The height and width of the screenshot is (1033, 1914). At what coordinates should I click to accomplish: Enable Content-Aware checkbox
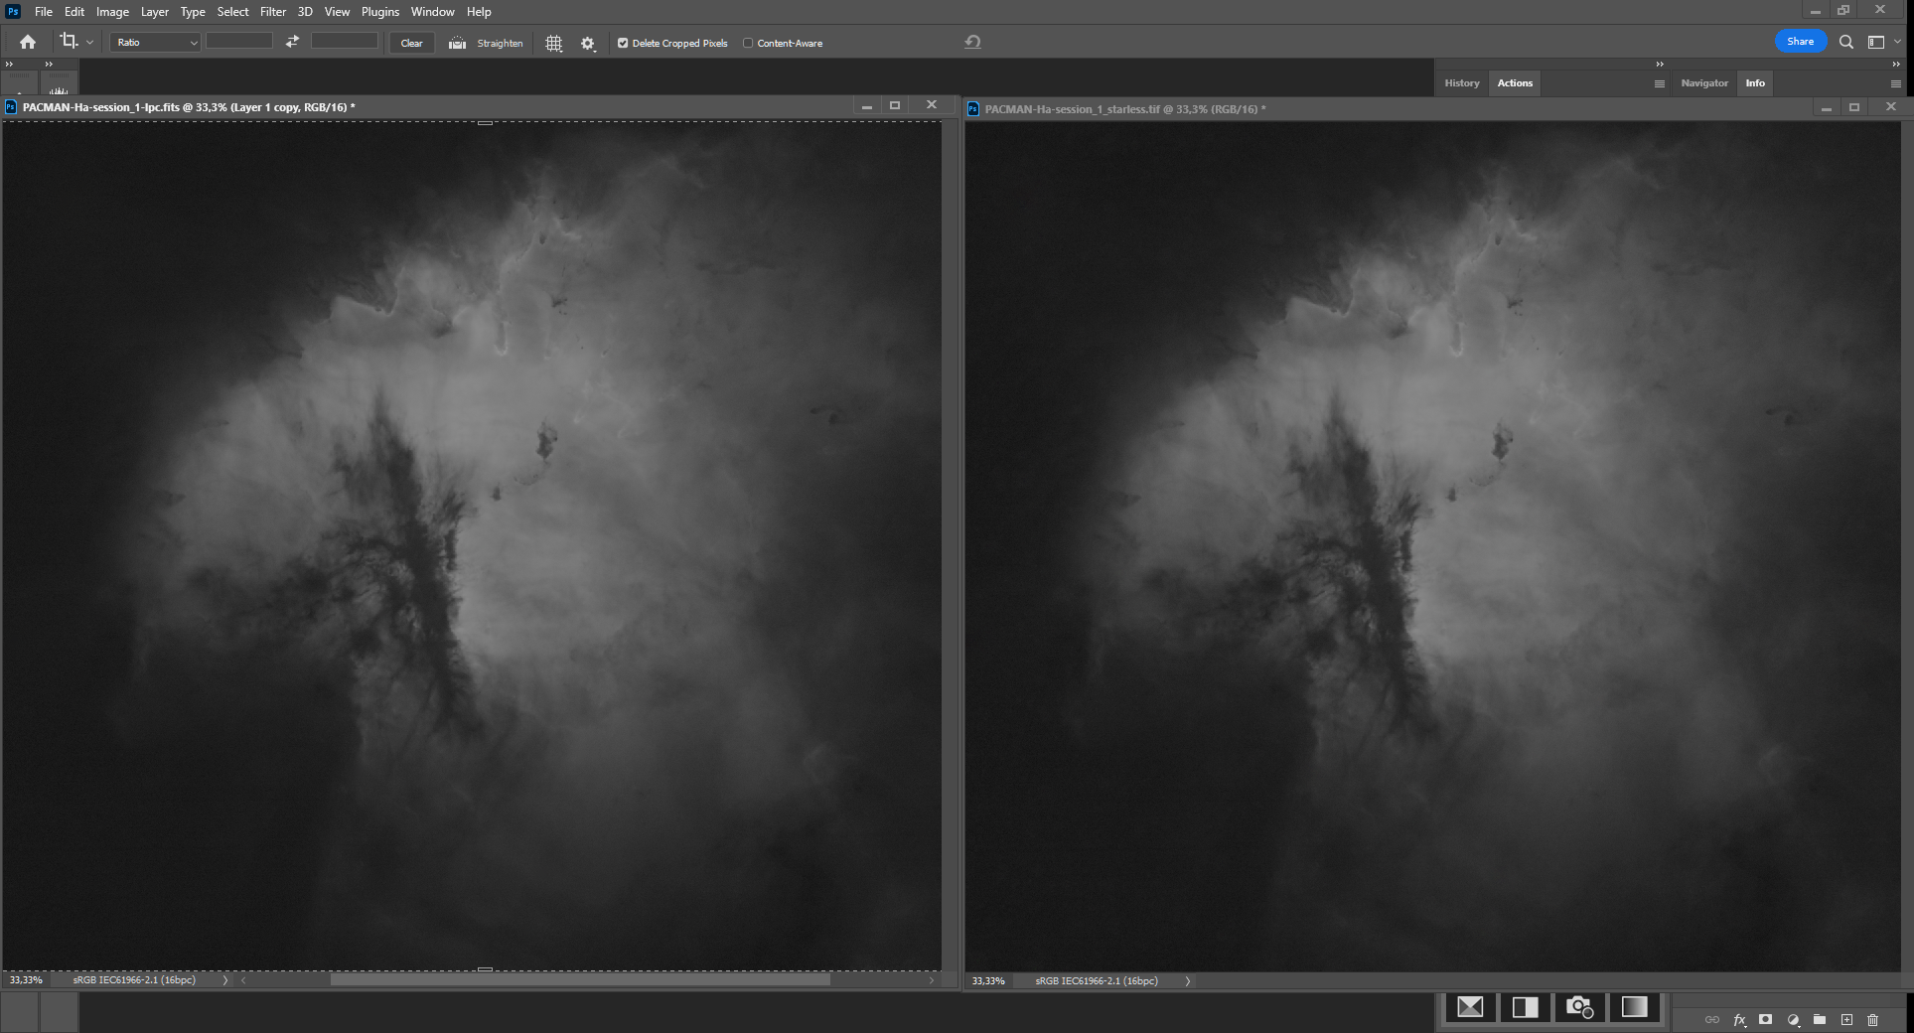[x=748, y=43]
